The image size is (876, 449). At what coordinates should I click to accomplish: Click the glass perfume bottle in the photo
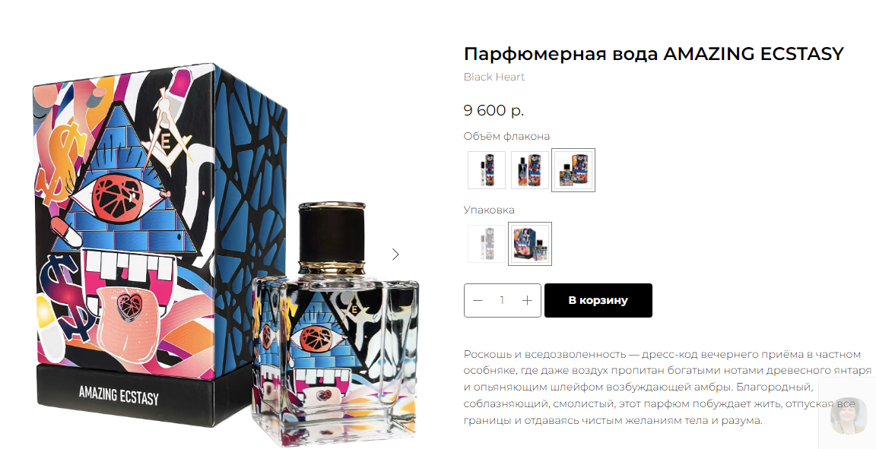pyautogui.click(x=334, y=324)
